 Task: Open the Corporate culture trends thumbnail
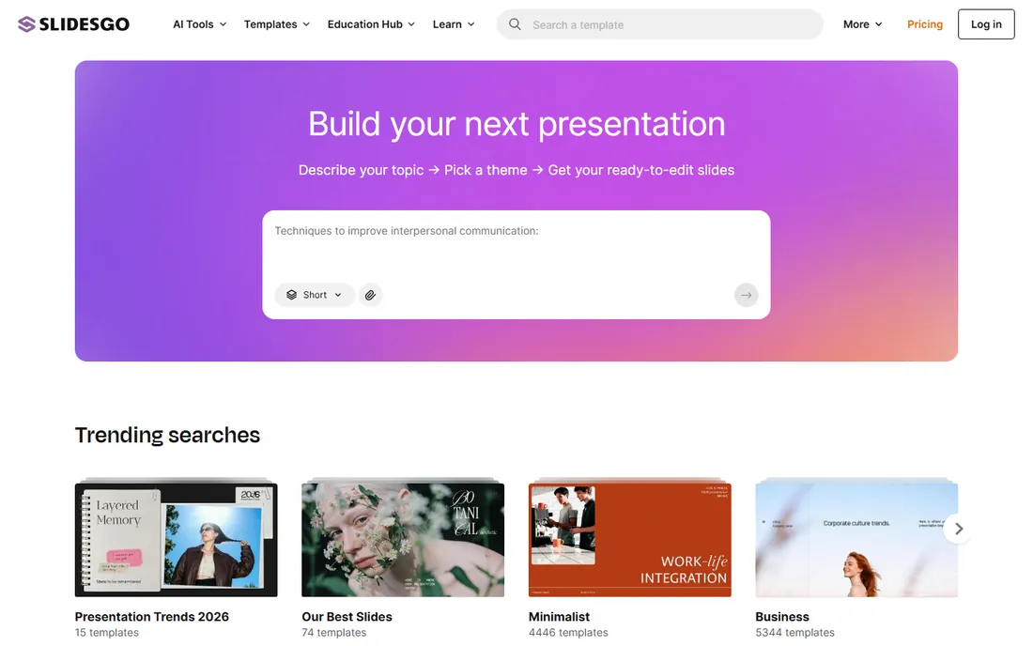coord(856,539)
